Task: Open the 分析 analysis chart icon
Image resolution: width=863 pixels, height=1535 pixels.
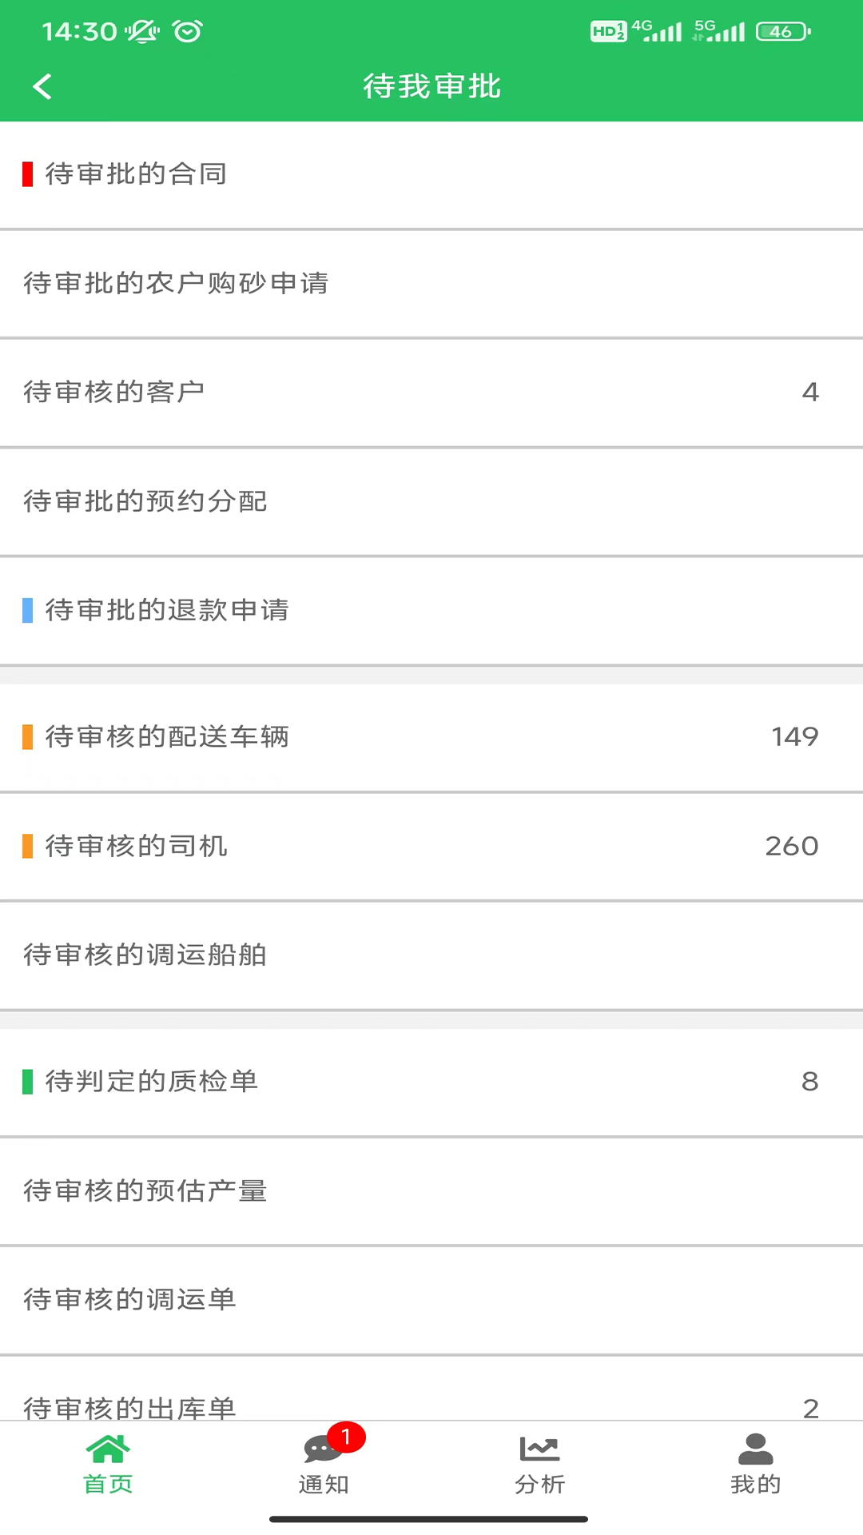Action: (539, 1449)
